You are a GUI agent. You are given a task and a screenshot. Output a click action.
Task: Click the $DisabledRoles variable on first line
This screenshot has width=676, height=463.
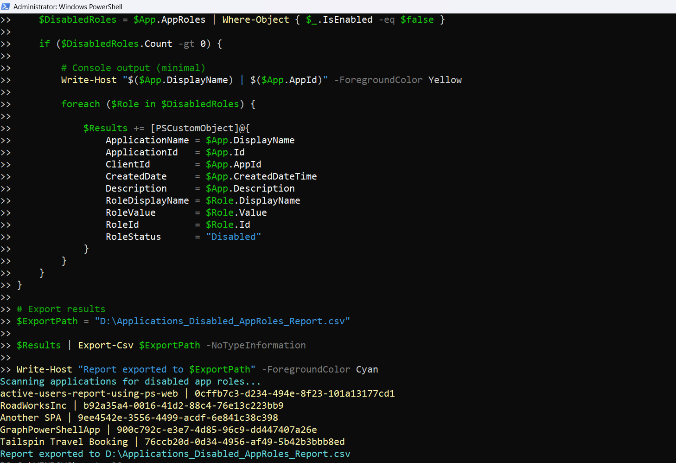tap(77, 19)
